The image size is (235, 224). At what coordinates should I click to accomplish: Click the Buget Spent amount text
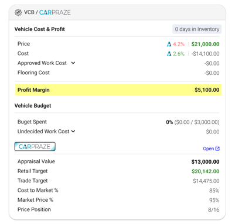coord(193,122)
